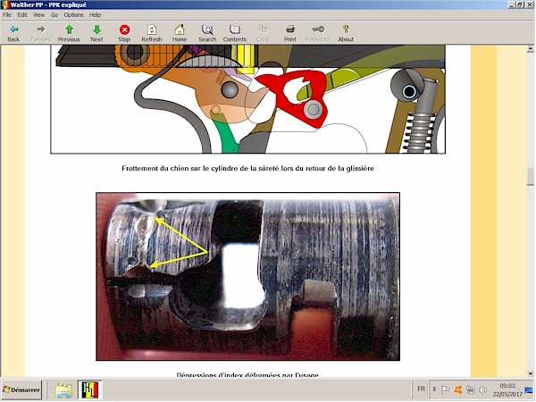Click the app icon in title bar
The width and height of the screenshot is (536, 402).
click(4, 4)
